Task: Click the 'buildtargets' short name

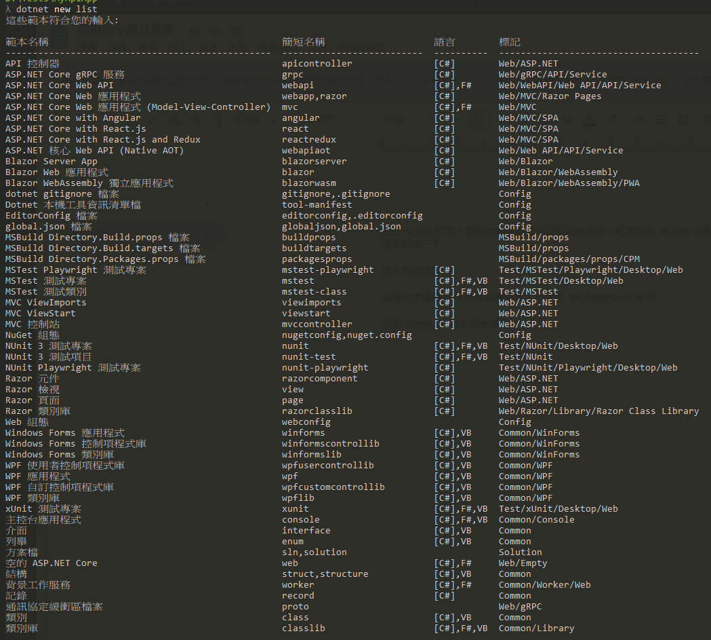Action: (x=314, y=248)
